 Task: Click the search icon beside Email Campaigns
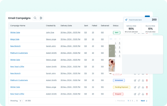click(x=35, y=18)
